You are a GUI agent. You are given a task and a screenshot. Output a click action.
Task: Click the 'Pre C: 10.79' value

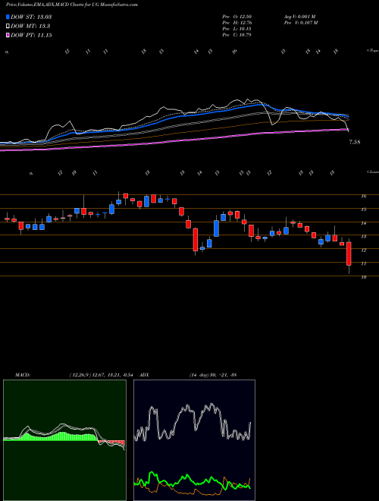pos(236,35)
